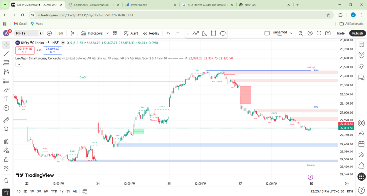Open the 5m interval selector
Screen dimensions: 367x196
coord(61,33)
